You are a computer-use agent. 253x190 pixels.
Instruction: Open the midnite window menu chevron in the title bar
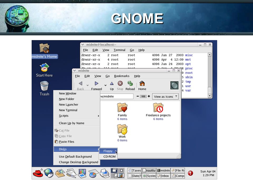click(x=75, y=71)
